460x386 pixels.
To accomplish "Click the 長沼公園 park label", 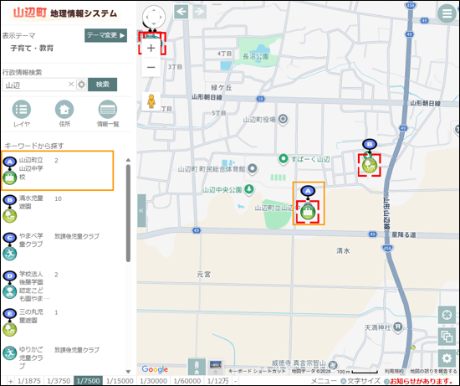I will pos(255,56).
